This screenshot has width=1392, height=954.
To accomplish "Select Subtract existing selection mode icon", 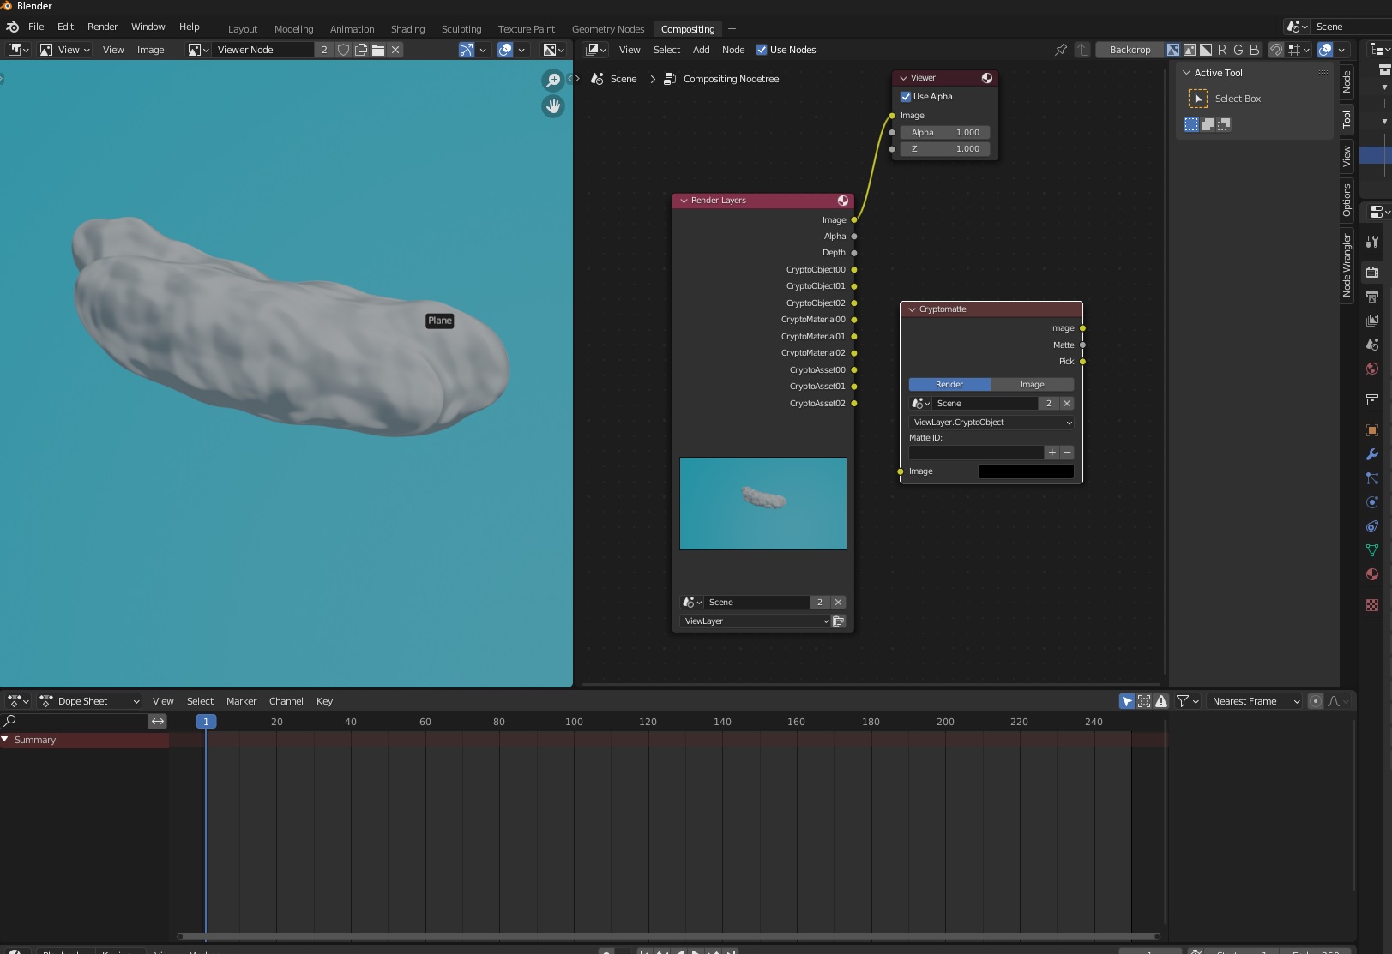I will click(x=1224, y=124).
